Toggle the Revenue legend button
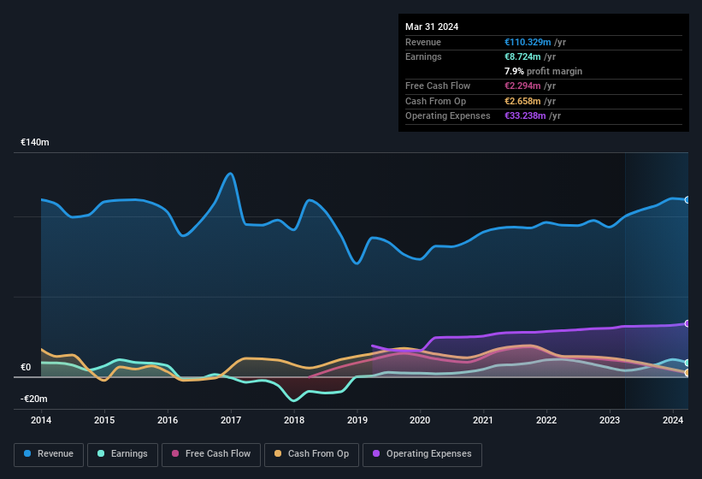702x479 pixels. pyautogui.click(x=49, y=454)
